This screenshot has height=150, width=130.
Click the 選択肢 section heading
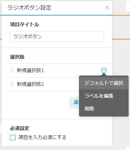[17, 57]
